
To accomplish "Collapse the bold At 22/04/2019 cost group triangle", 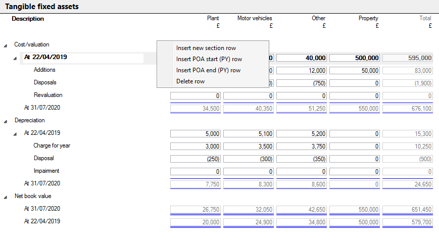I will [x=15, y=58].
